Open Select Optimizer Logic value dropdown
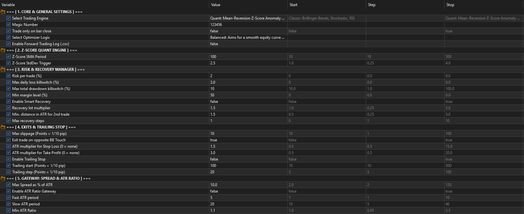The height and width of the screenshot is (214, 524). tap(247, 37)
